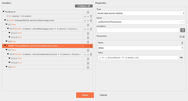Delete the $filter parameter
Screen dimensions: 188x101
click(182, 43)
